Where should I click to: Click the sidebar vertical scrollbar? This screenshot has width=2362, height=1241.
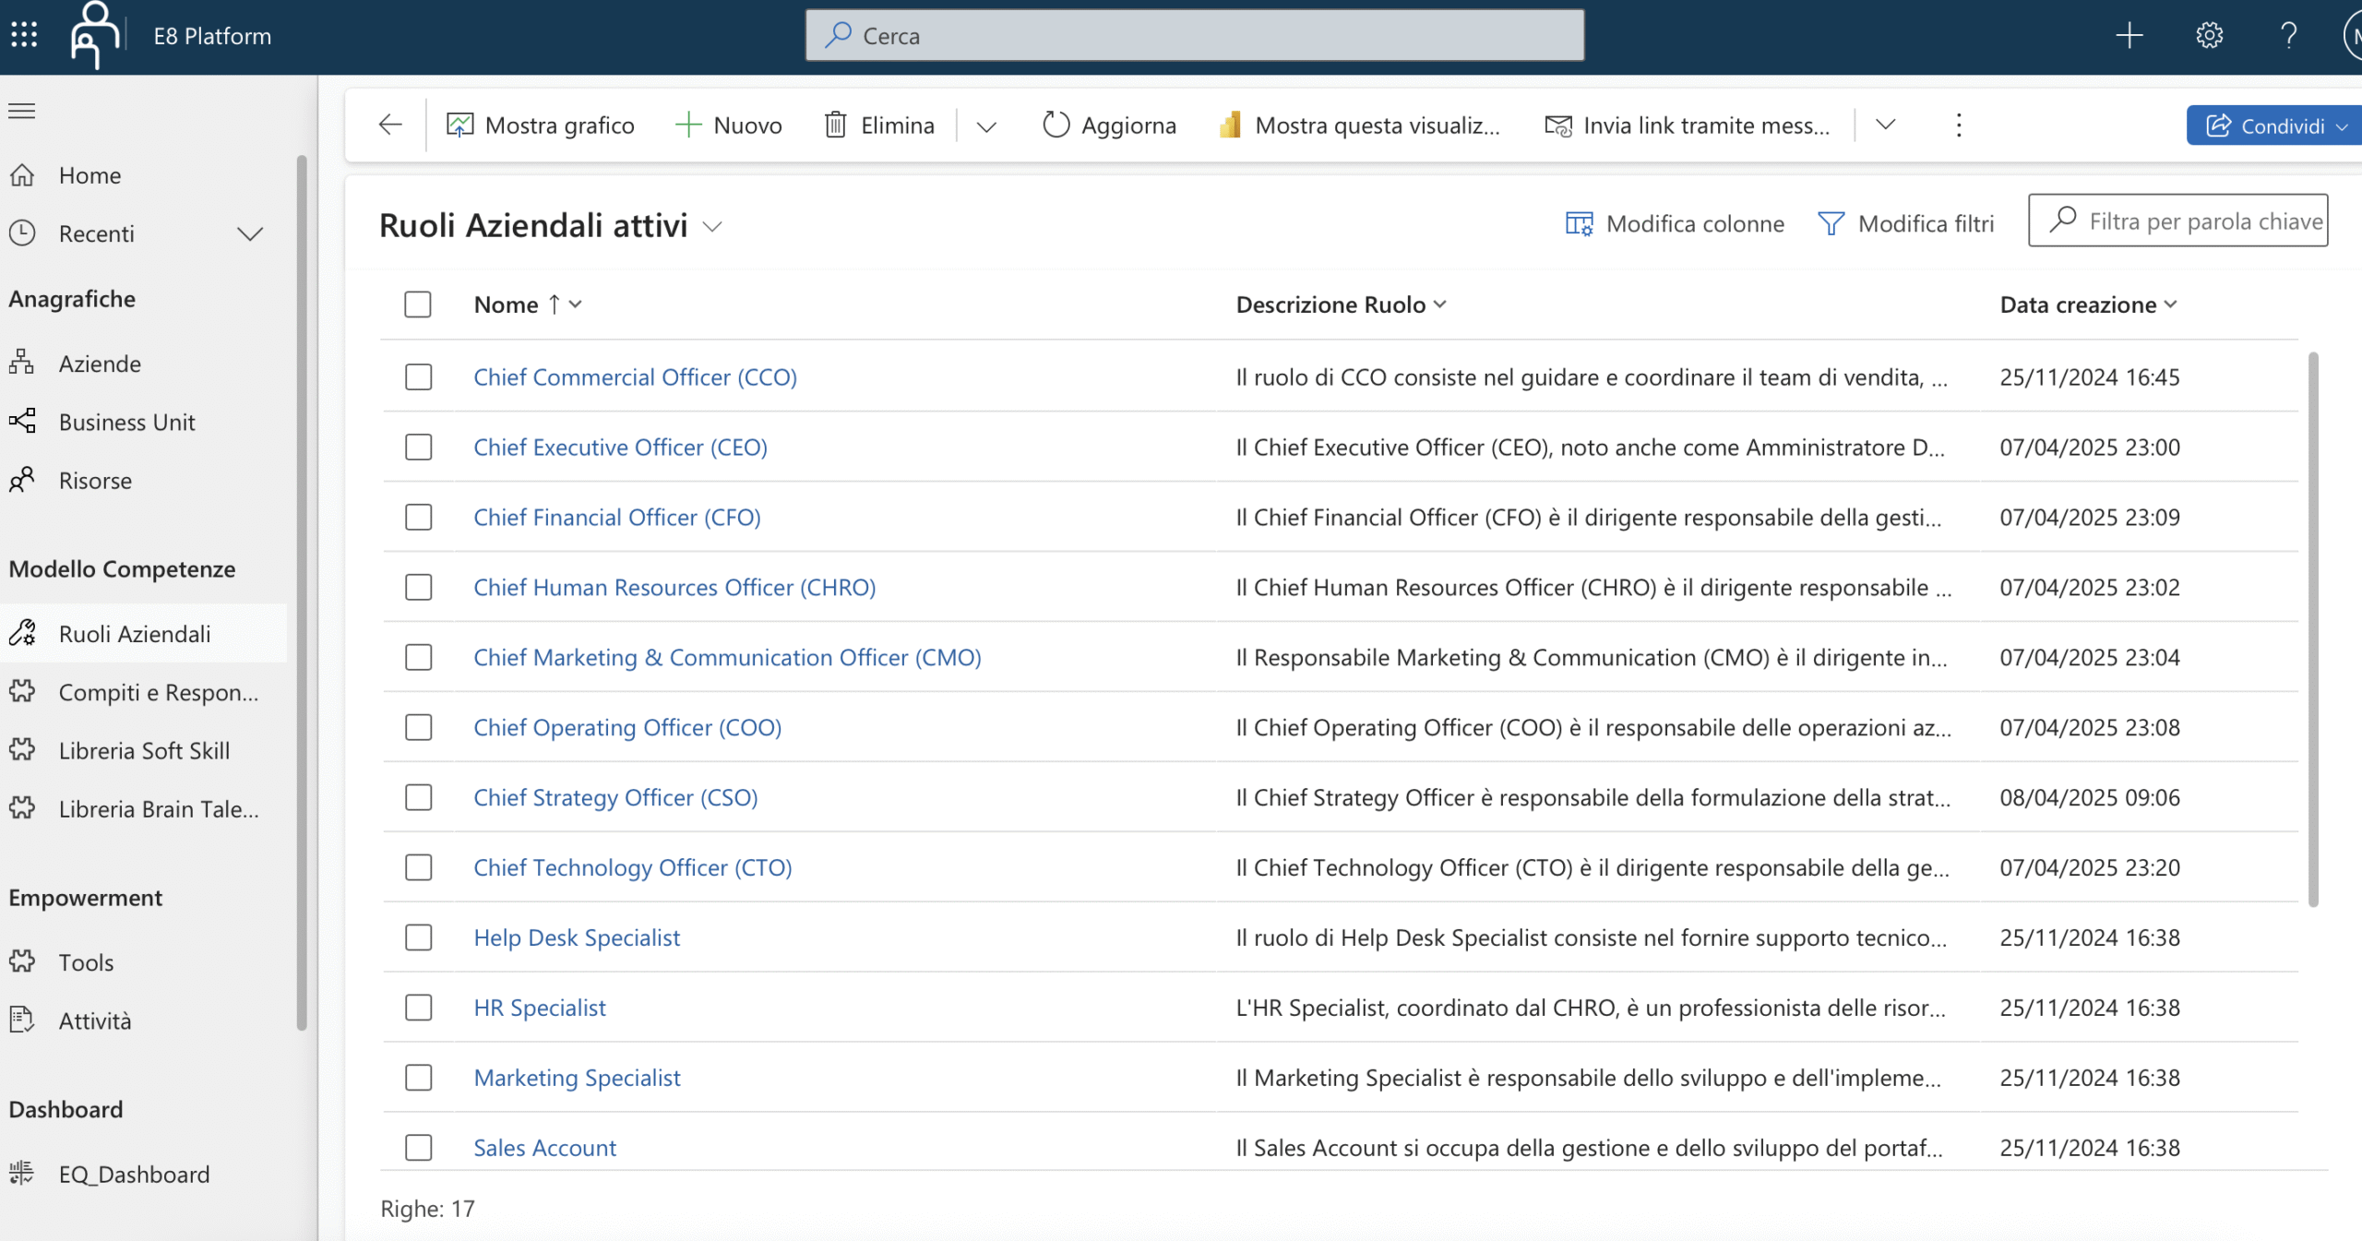[302, 591]
